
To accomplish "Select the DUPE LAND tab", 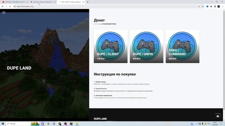I will [71, 2].
